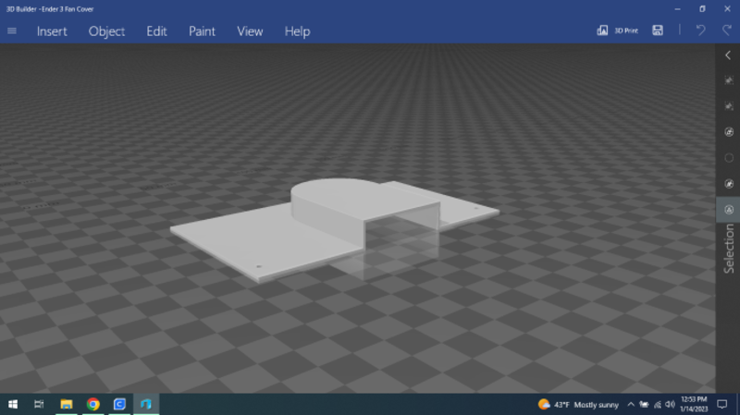Open the Paint menu
The image size is (740, 415).
click(x=202, y=31)
